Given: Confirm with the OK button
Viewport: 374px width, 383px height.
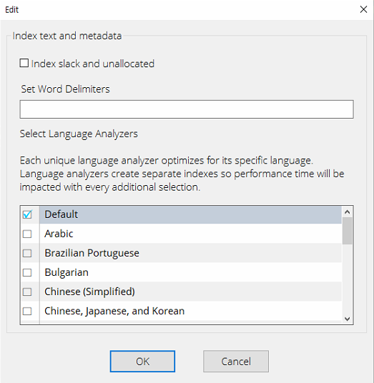Looking at the screenshot, I should click(x=142, y=362).
